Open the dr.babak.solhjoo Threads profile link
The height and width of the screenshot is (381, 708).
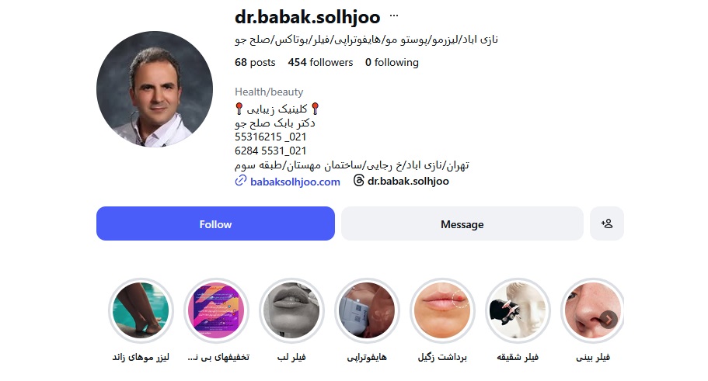pyautogui.click(x=408, y=182)
